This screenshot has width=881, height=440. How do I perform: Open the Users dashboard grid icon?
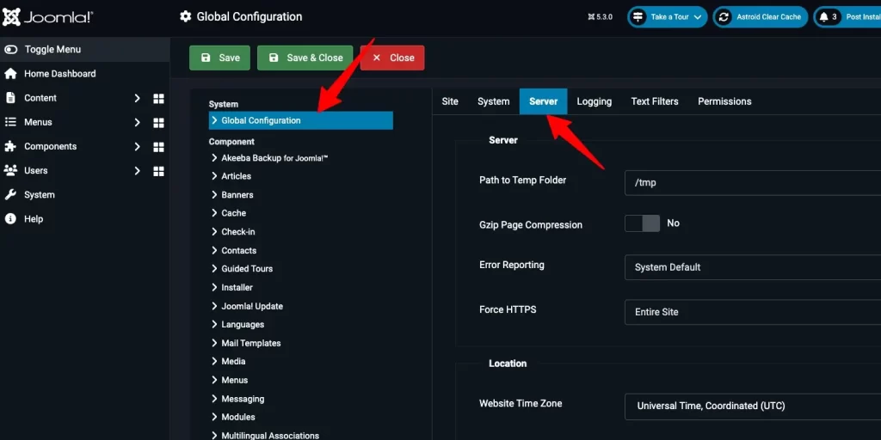tap(158, 171)
